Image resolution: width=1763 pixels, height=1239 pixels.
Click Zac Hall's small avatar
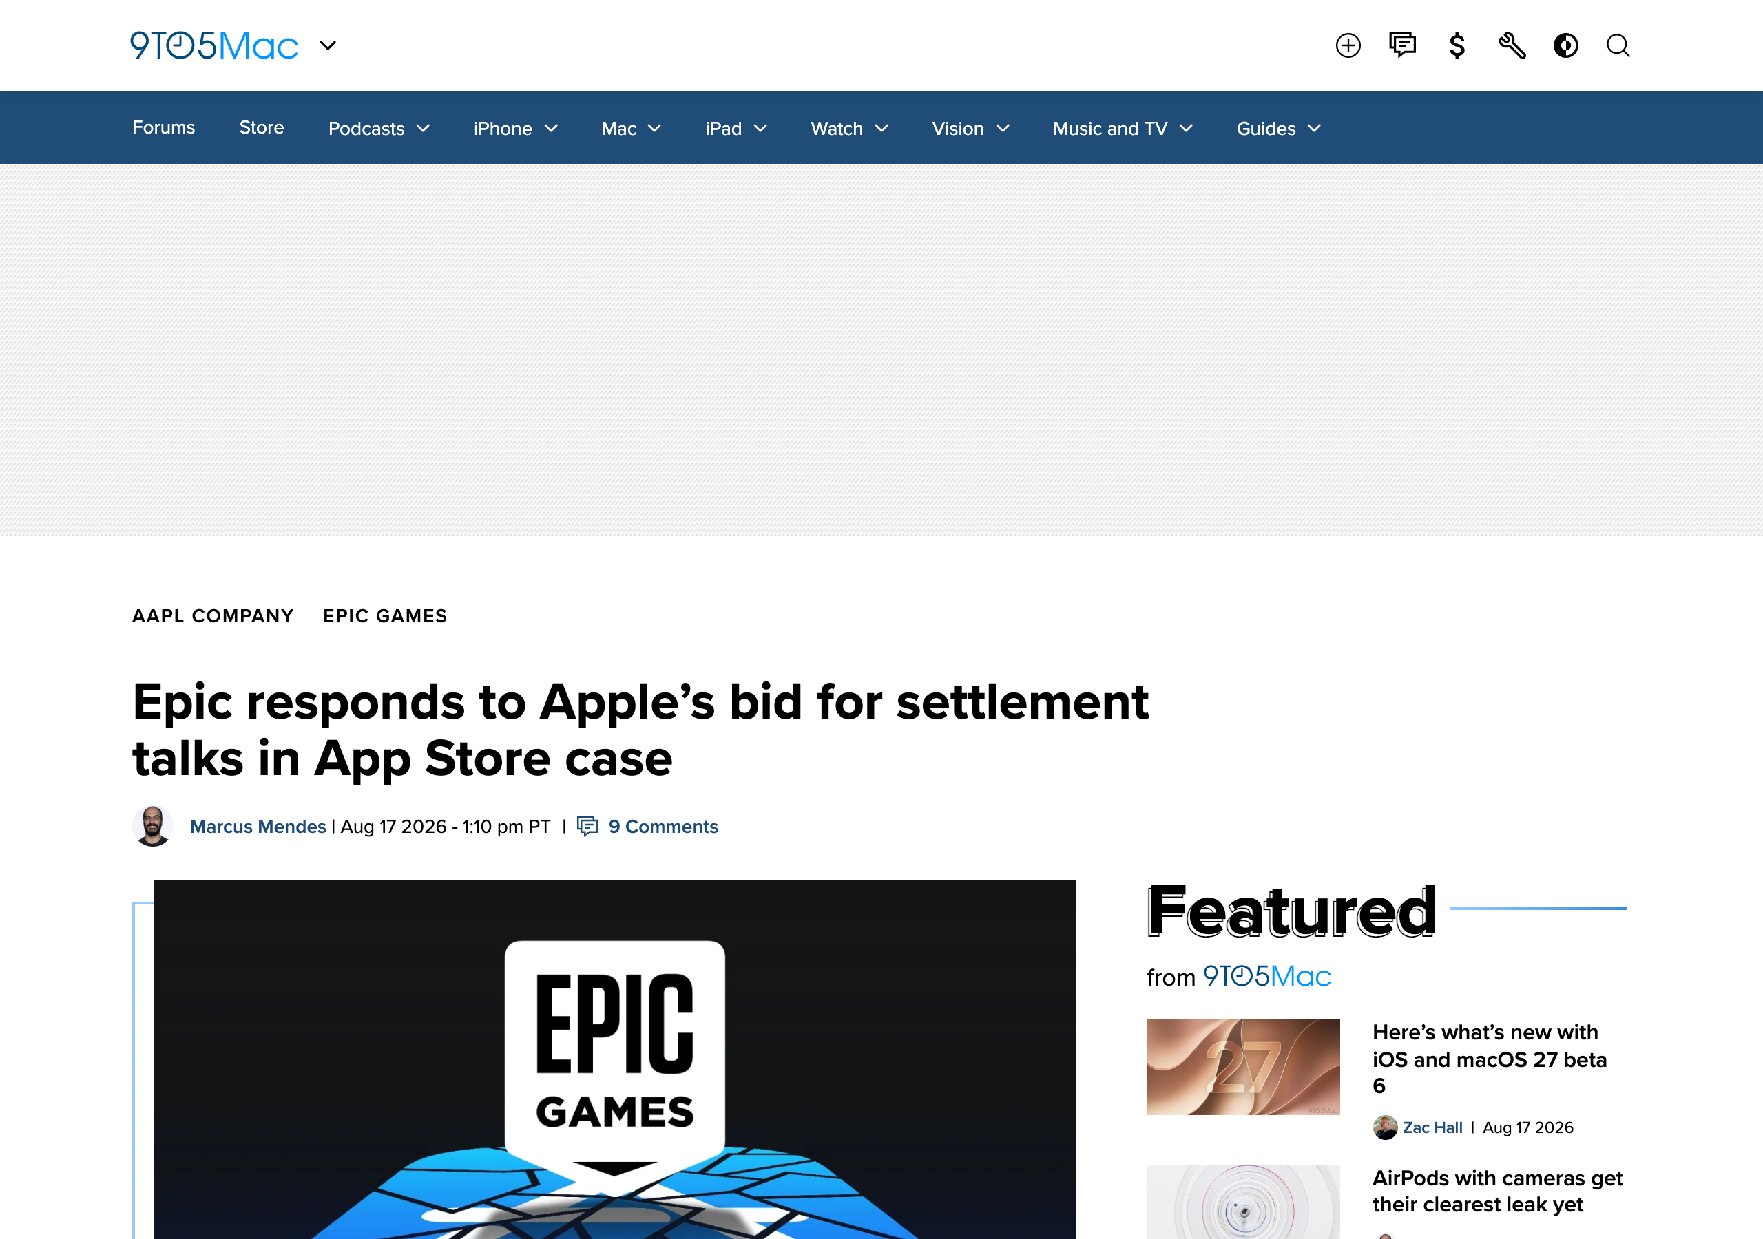coord(1385,1127)
